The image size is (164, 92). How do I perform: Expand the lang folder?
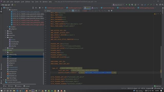5,31
